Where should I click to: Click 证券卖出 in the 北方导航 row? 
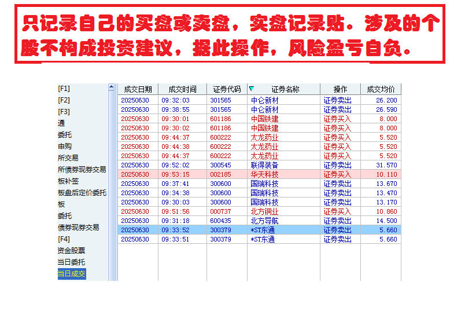[x=337, y=221]
